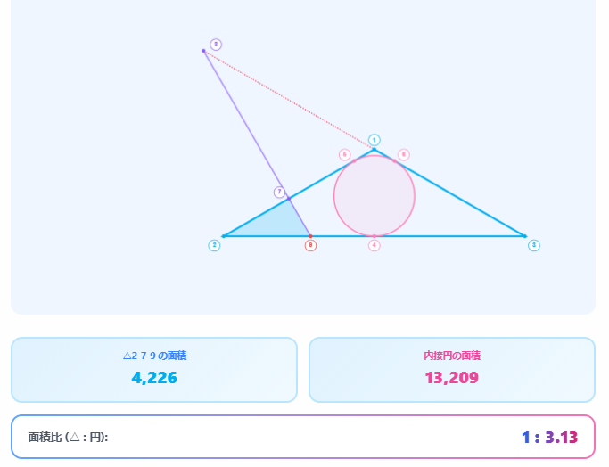The image size is (609, 467).
Task: Click the purple circled label 7
Action: [279, 192]
